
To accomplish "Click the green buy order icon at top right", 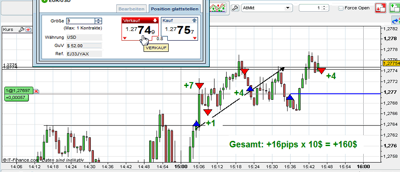I will (x=394, y=8).
